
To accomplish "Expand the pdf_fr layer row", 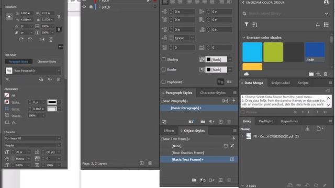I will (99, 7).
